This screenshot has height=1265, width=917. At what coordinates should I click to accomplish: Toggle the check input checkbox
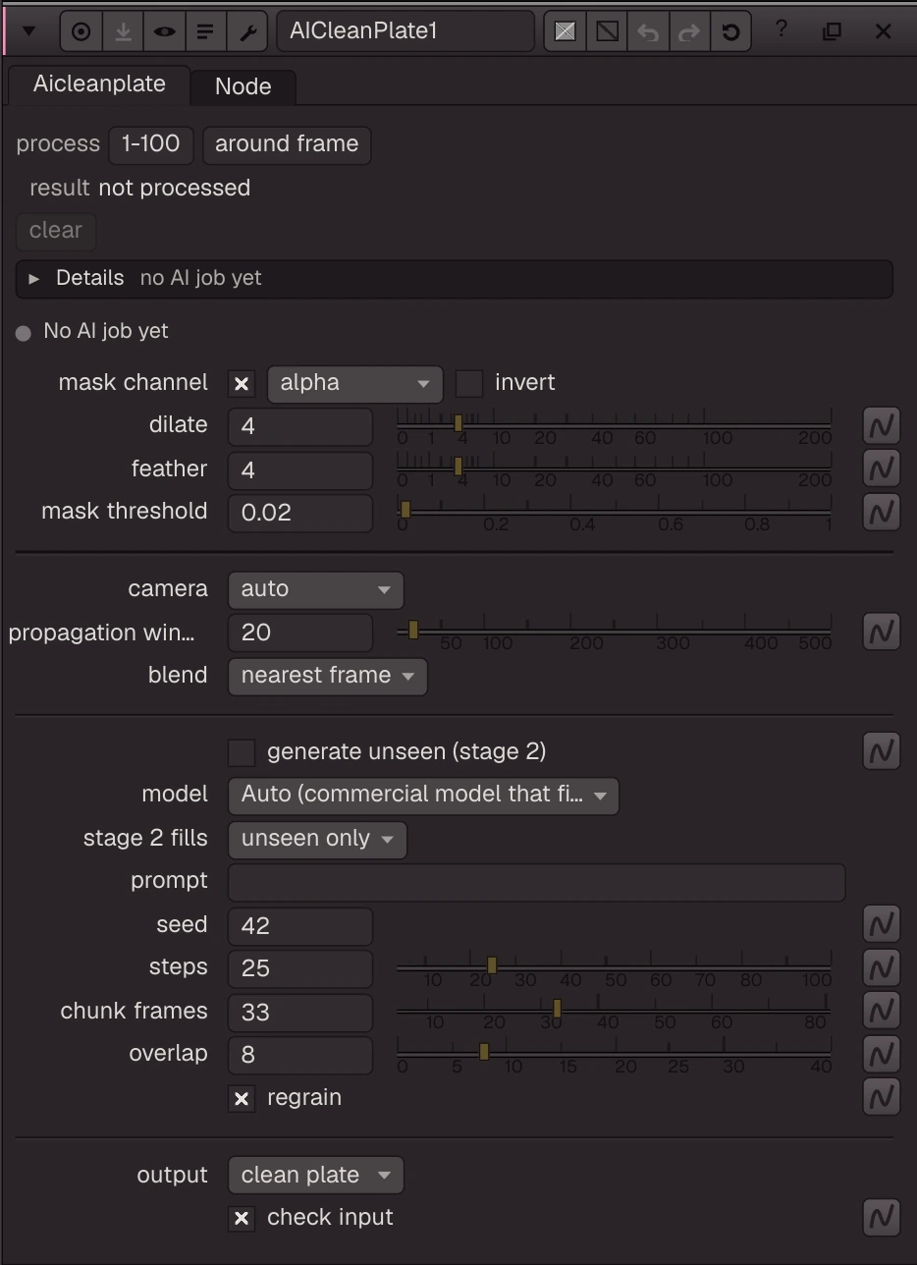tap(242, 1219)
